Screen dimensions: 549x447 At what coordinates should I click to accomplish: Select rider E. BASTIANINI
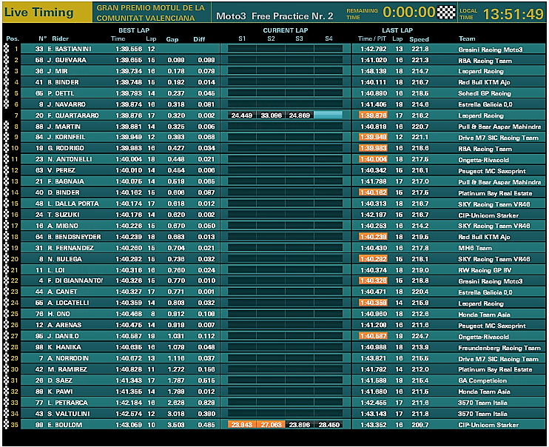pyautogui.click(x=70, y=49)
